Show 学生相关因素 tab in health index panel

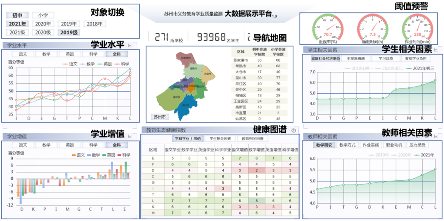pos(220,139)
